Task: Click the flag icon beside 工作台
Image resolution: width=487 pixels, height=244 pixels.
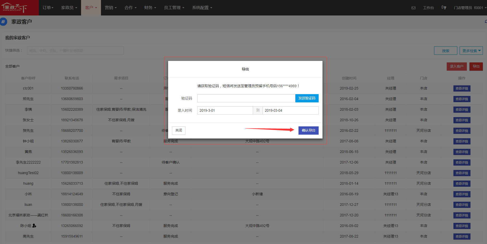Action: pyautogui.click(x=444, y=7)
